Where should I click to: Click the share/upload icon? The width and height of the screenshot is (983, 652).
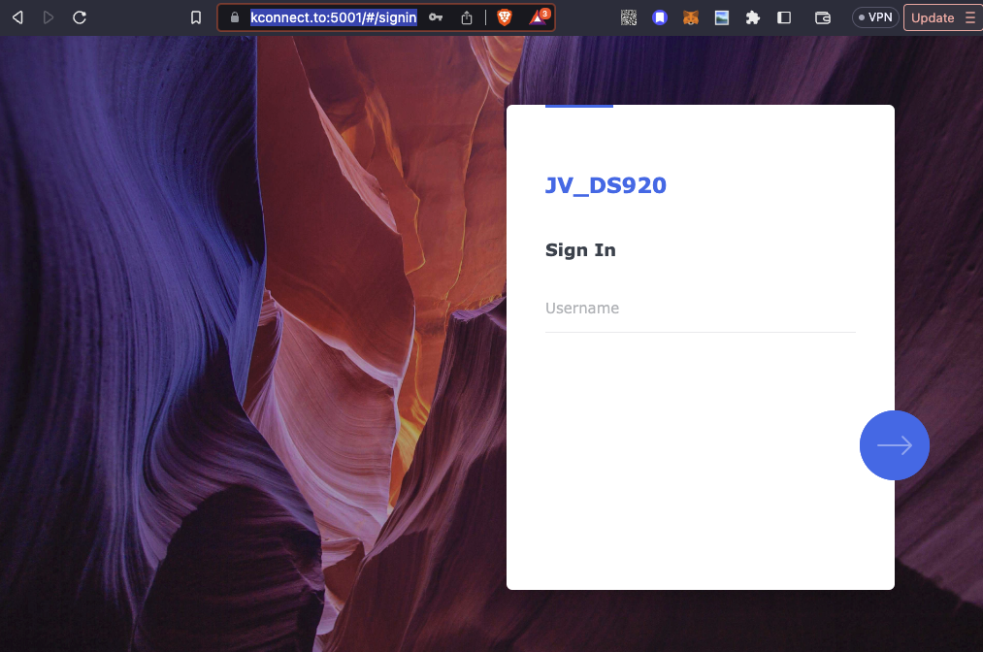coord(468,17)
